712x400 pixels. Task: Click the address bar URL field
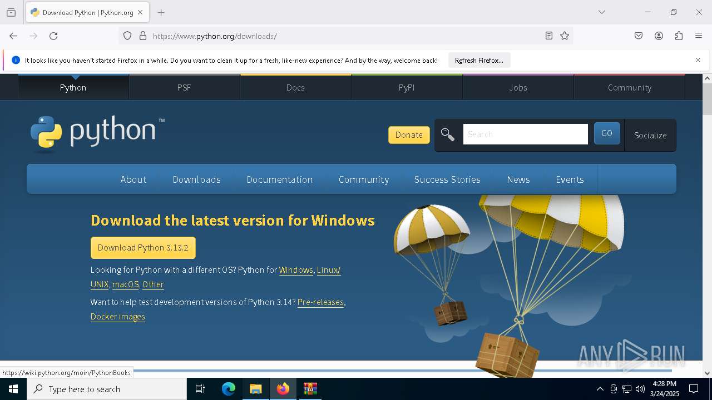[345, 36]
